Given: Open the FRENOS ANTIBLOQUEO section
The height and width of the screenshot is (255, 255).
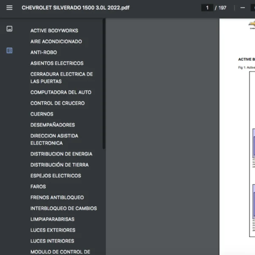Looking at the screenshot, I should [57, 198].
